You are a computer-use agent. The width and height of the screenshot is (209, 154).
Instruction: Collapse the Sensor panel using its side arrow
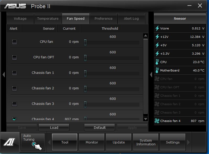[x=151, y=75]
